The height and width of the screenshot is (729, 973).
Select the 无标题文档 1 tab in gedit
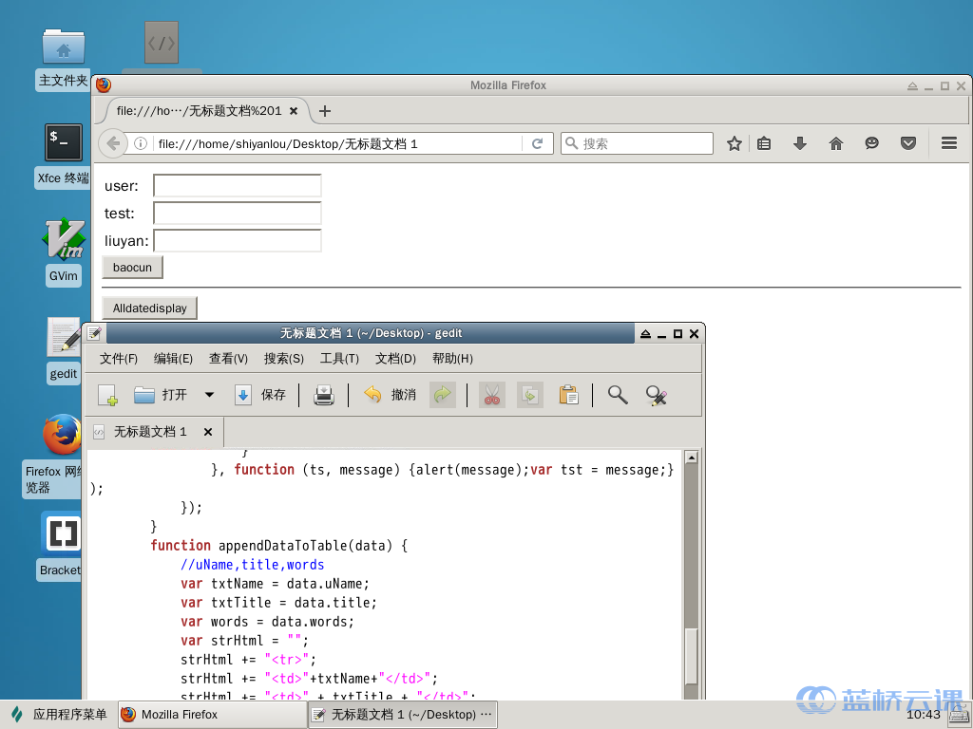click(150, 432)
